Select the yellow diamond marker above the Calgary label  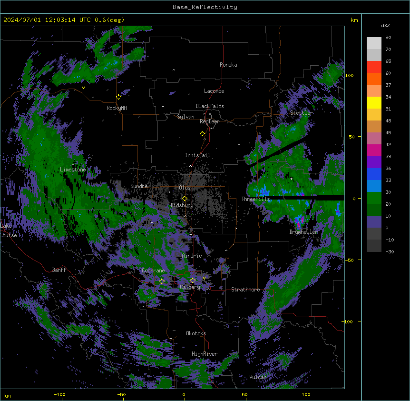(x=193, y=281)
